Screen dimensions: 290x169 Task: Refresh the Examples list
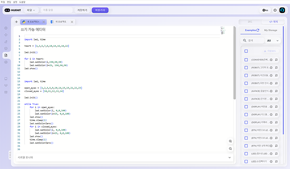point(258,30)
